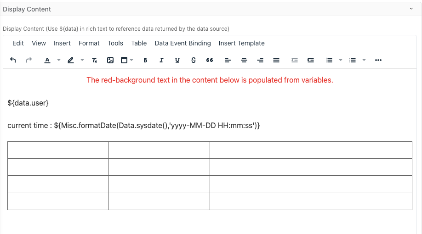Click the redo arrow icon

click(29, 60)
